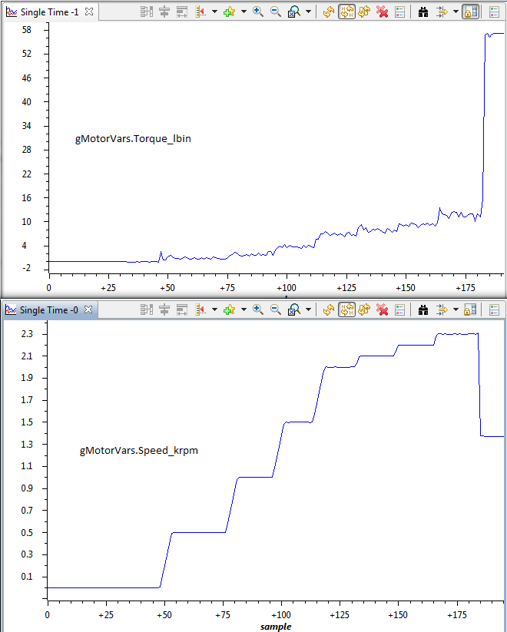This screenshot has height=632, width=507.
Task: Toggle continuous refresh on Single Time -0 graph
Action: pos(346,309)
